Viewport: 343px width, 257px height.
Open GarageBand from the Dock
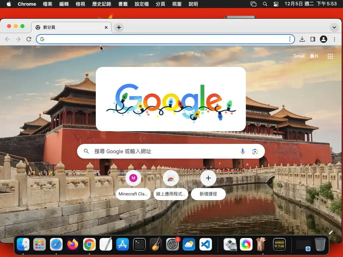pyautogui.click(x=156, y=244)
